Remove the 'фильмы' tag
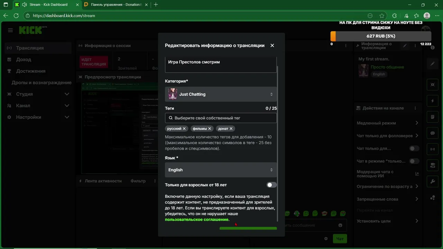This screenshot has width=443, height=249. tap(210, 128)
